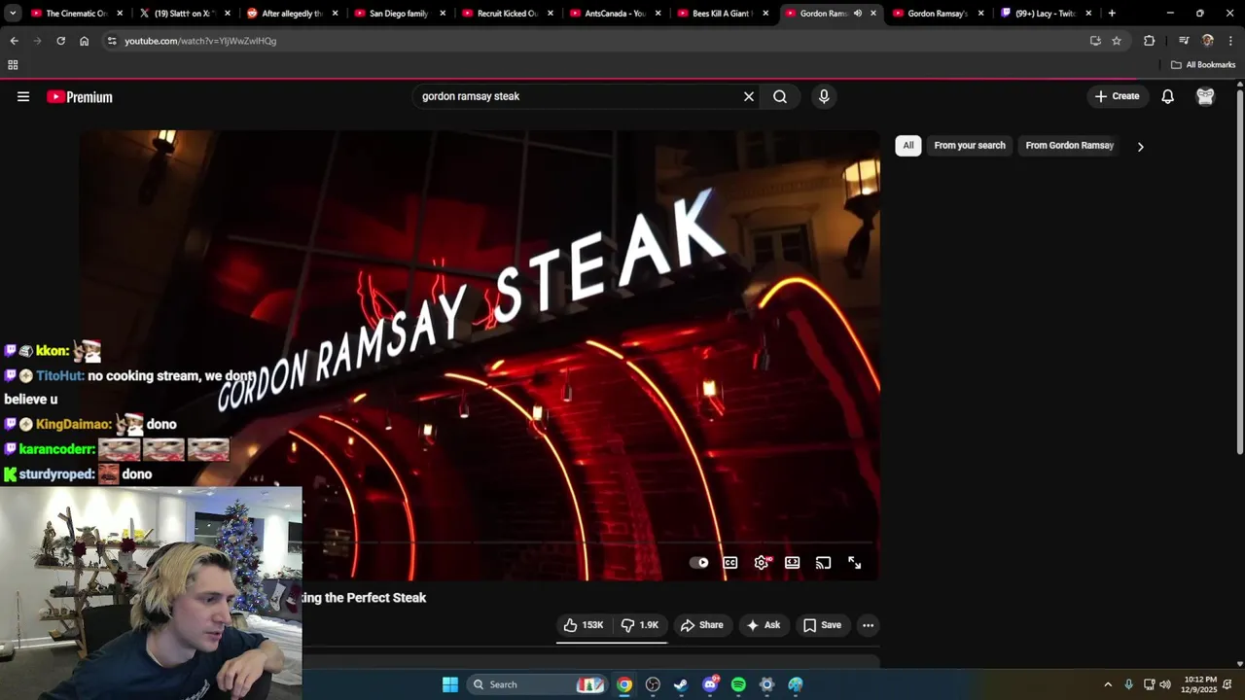This screenshot has height=700, width=1245.
Task: Click the Windows taskbar Search box
Action: [x=537, y=684]
